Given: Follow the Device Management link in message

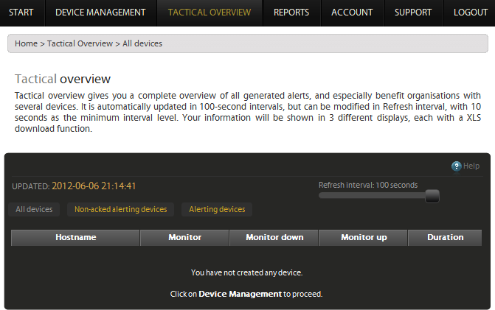Looking at the screenshot, I should 240,294.
